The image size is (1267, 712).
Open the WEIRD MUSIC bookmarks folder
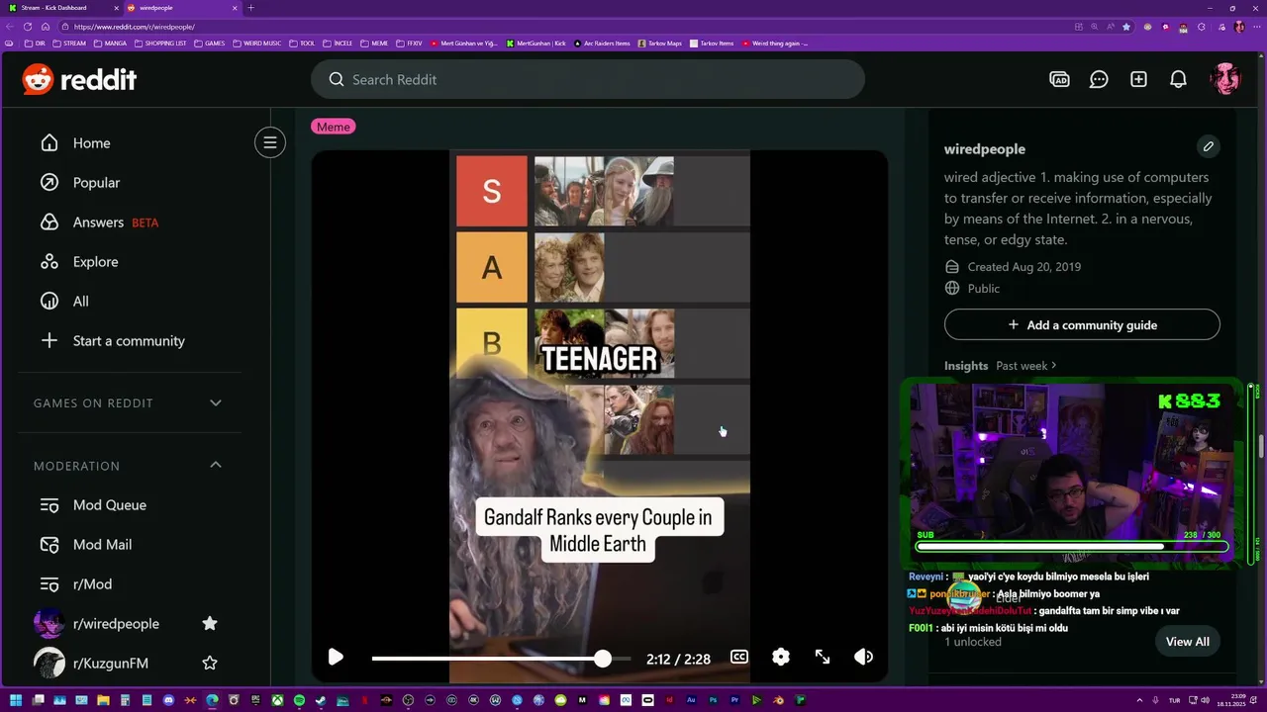257,44
